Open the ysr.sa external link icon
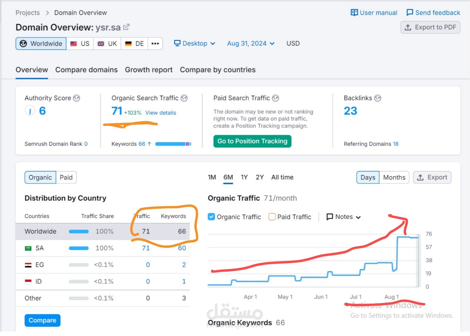 click(126, 27)
